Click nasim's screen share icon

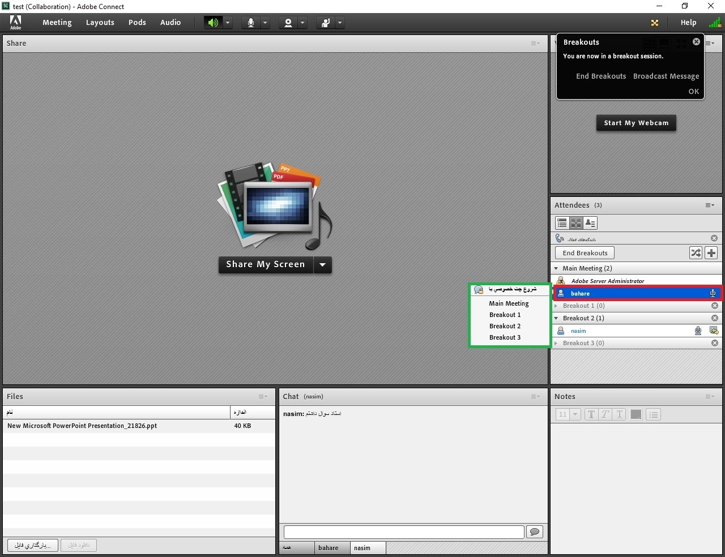coord(714,331)
